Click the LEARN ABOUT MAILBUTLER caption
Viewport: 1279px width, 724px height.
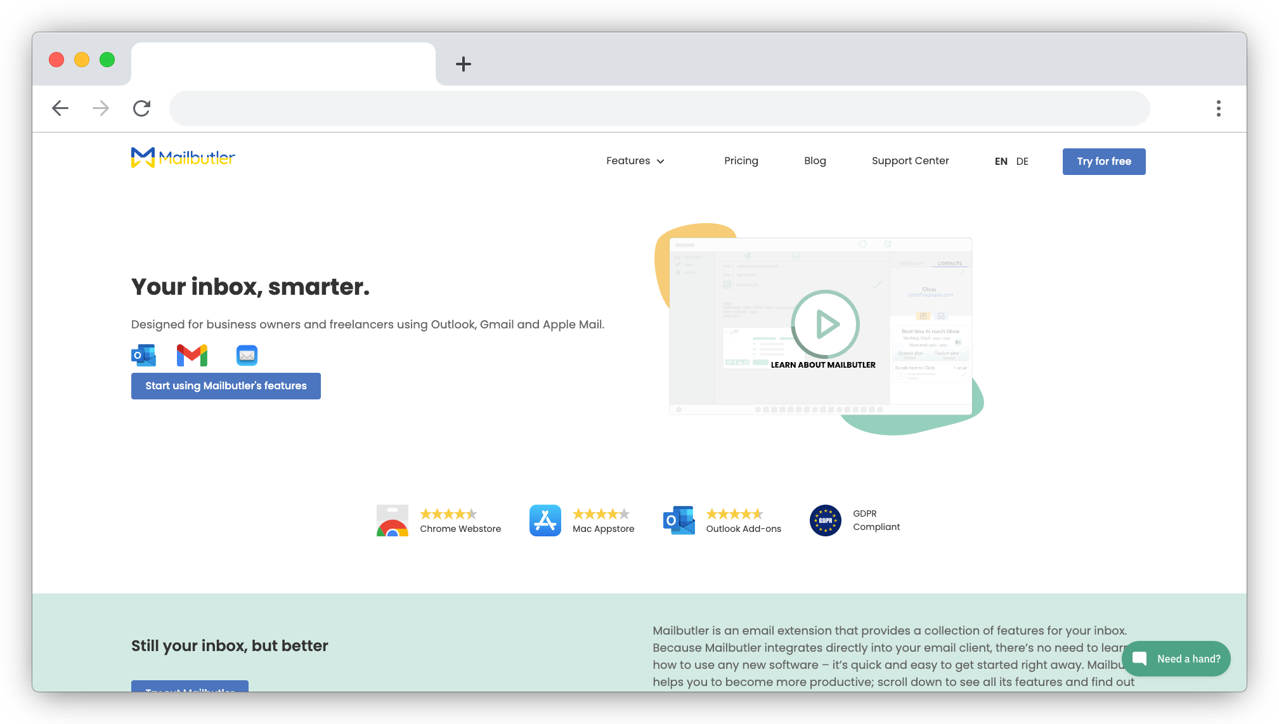823,365
